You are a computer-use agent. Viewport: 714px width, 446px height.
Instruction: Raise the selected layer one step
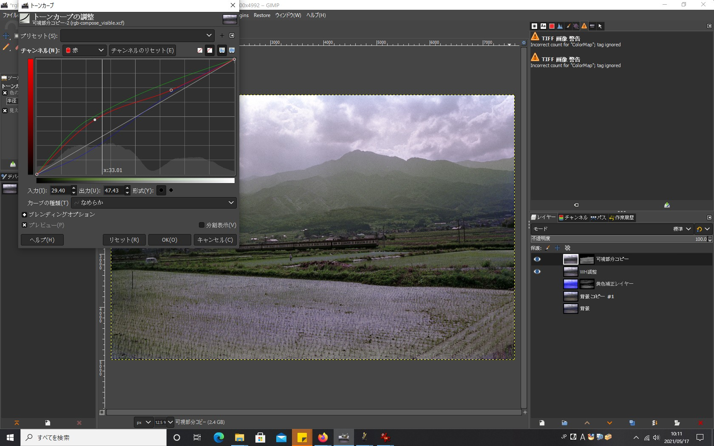click(x=587, y=423)
